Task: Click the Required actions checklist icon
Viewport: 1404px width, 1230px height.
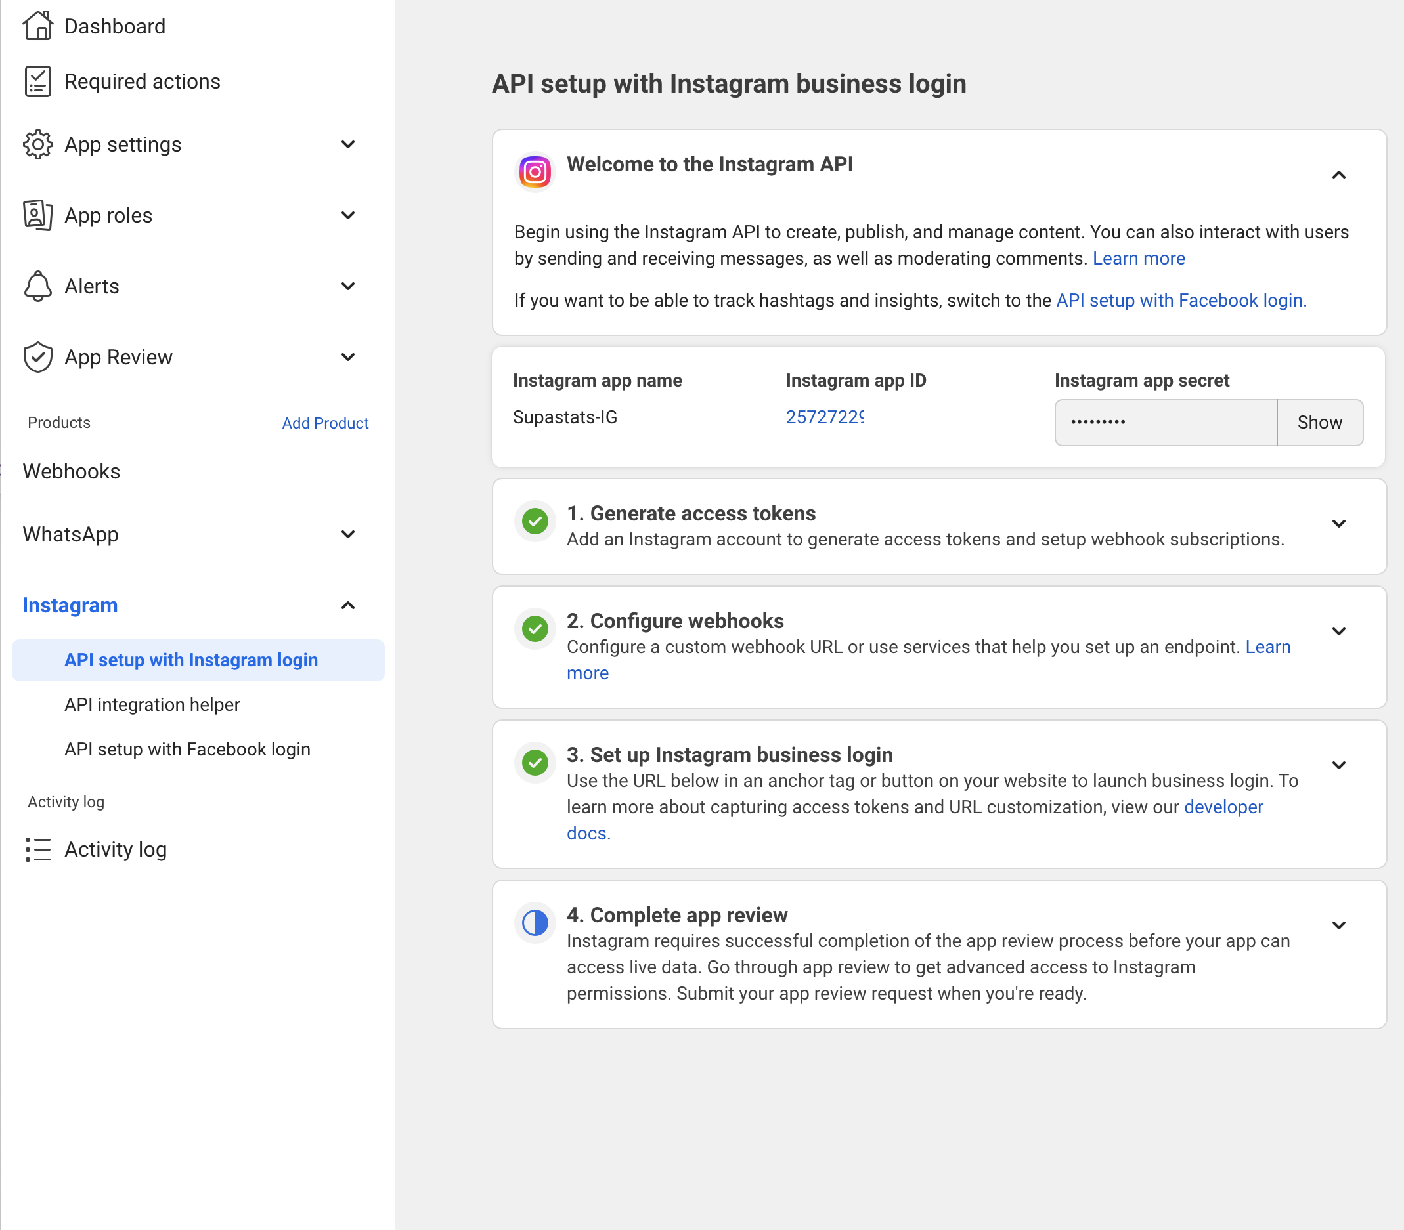Action: tap(38, 81)
